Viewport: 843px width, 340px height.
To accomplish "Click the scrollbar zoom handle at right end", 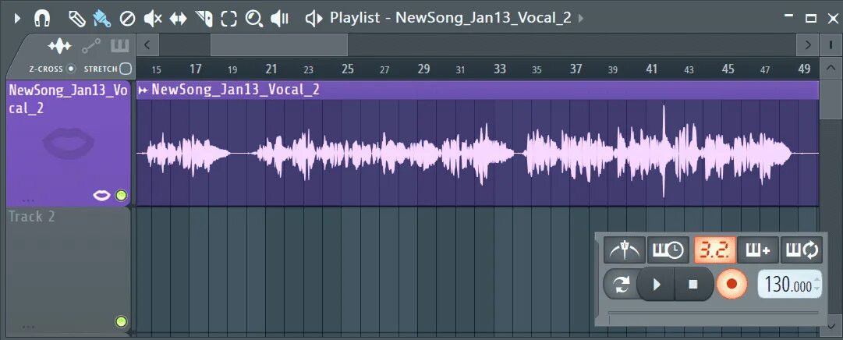I will [x=831, y=44].
